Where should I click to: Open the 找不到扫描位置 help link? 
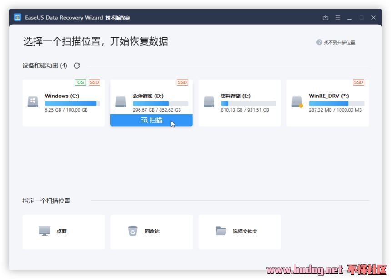click(339, 42)
